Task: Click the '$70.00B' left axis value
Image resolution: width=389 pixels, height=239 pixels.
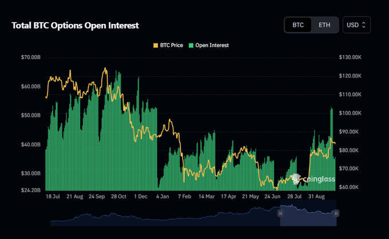Action: pos(31,58)
